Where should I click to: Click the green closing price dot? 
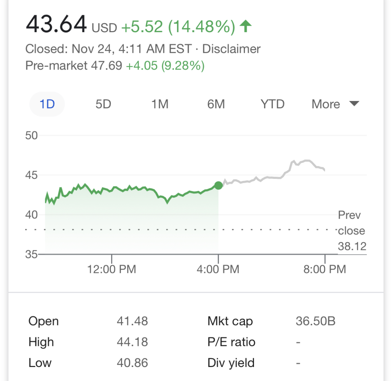tap(218, 185)
